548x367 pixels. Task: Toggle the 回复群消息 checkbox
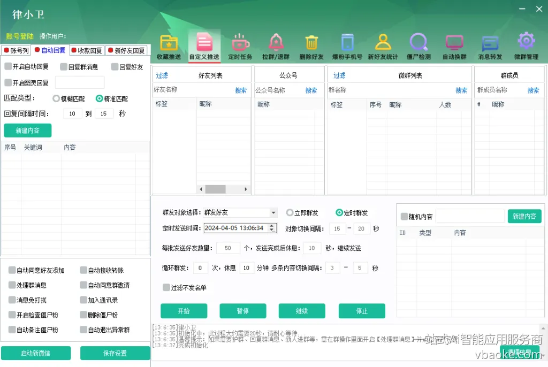[64, 67]
